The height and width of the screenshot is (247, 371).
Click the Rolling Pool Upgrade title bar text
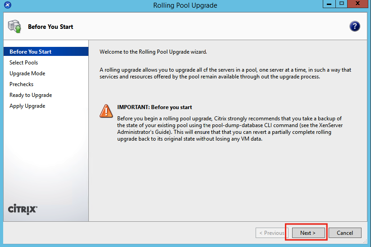[185, 5]
